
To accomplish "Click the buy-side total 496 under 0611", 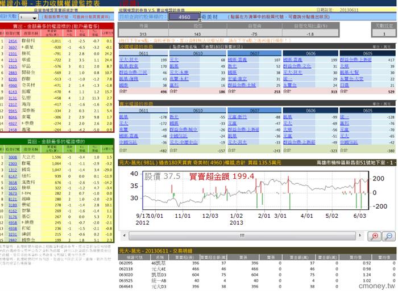I will click(x=164, y=91).
